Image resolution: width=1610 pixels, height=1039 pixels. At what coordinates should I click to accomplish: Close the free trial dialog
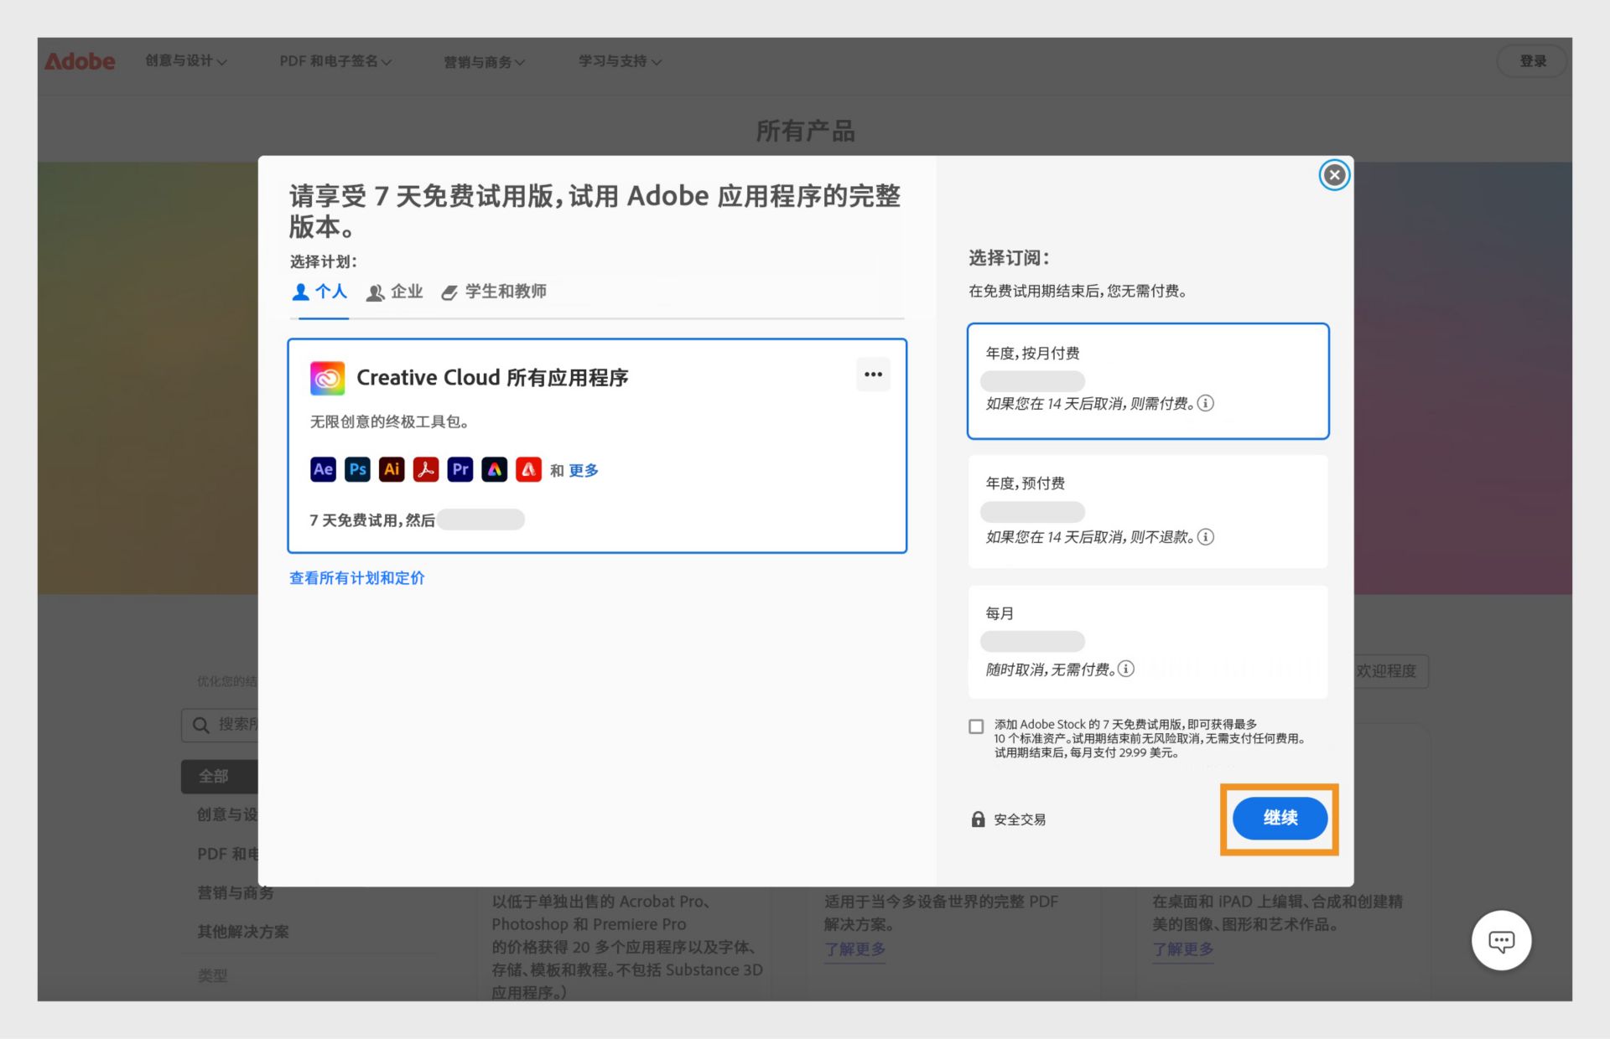click(x=1334, y=175)
